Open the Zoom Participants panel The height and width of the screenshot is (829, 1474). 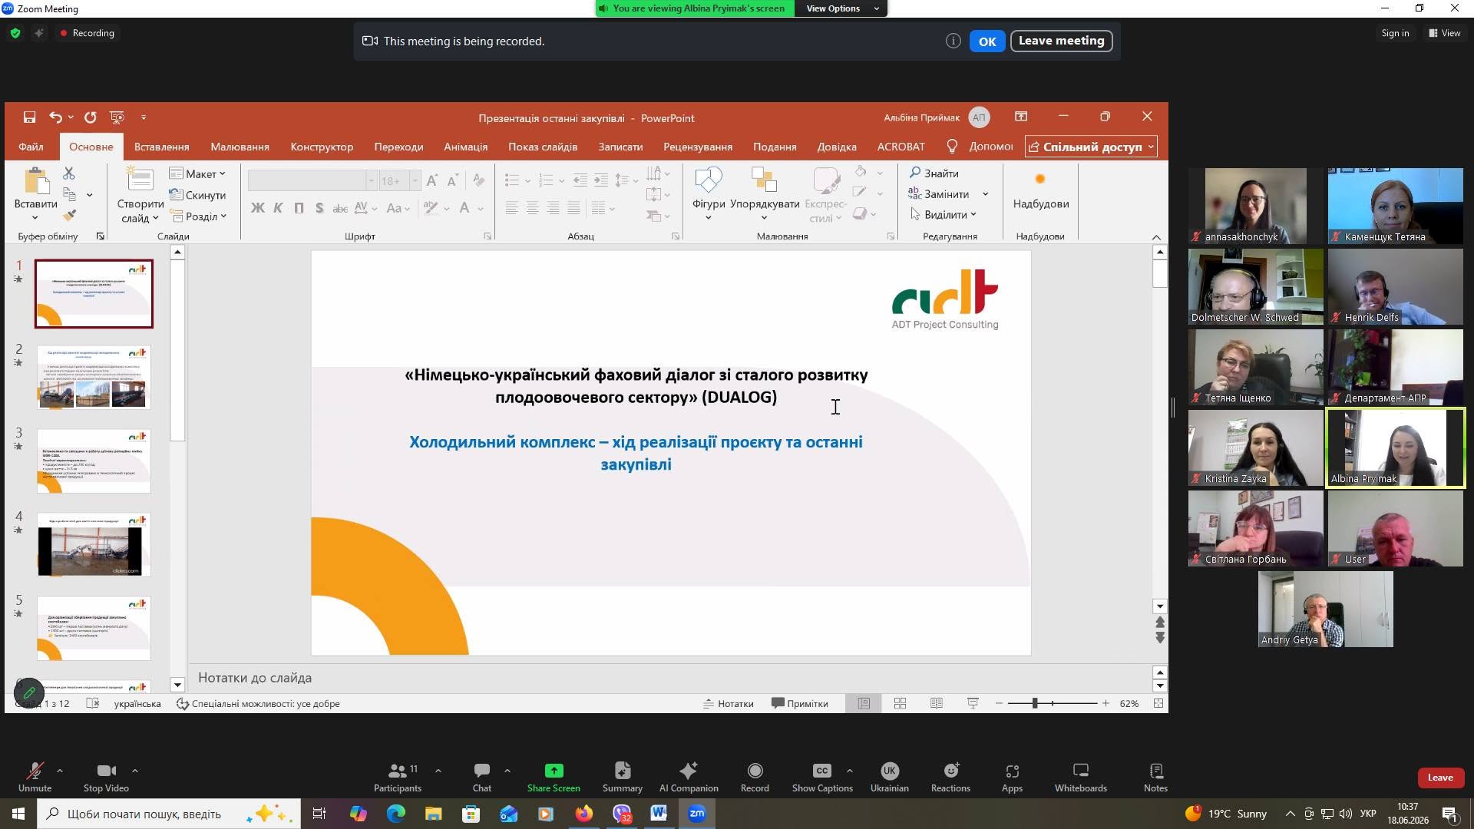398,777
